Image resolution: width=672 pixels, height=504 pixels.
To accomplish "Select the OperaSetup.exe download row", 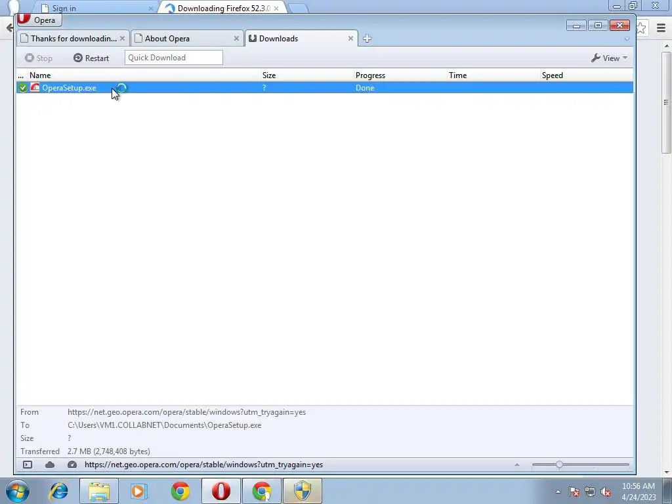I will [324, 87].
